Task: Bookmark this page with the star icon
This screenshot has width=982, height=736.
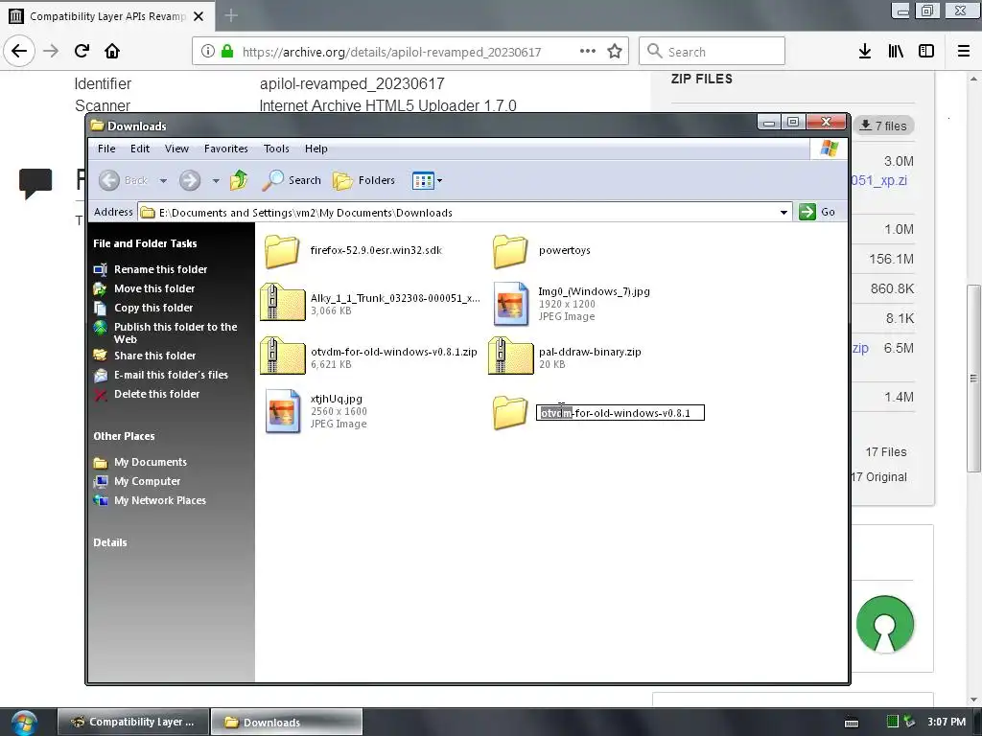Action: click(x=615, y=52)
